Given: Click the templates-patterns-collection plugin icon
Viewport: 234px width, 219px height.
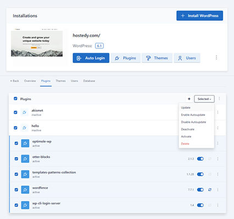Looking at the screenshot, I should click(x=25, y=174).
